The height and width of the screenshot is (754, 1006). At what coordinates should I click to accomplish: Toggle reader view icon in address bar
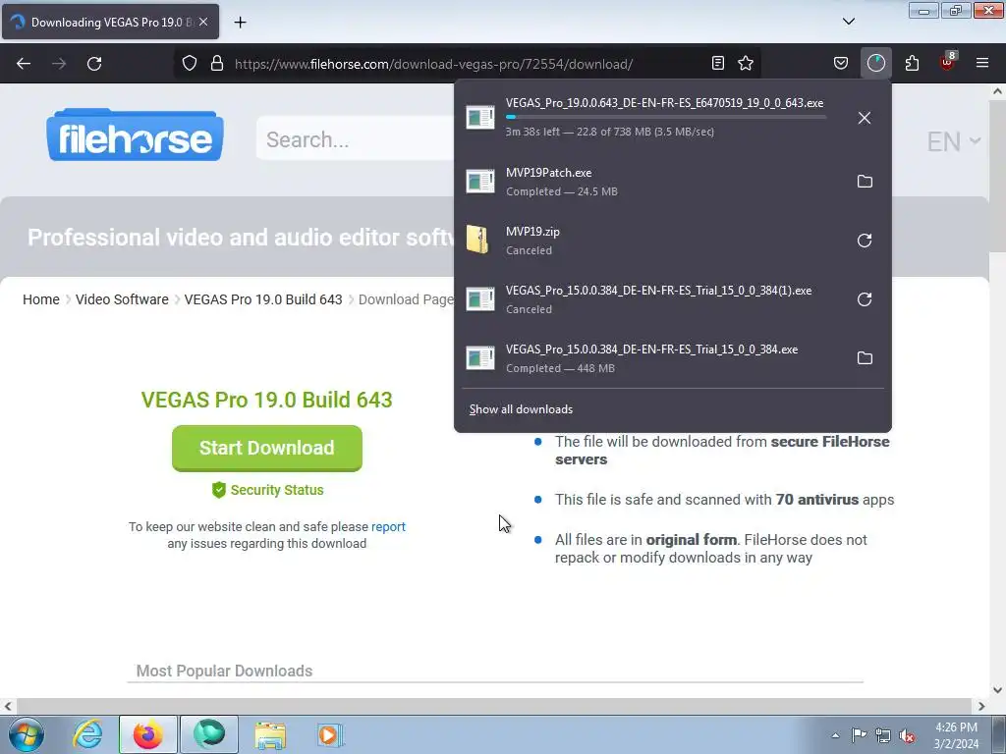point(718,63)
